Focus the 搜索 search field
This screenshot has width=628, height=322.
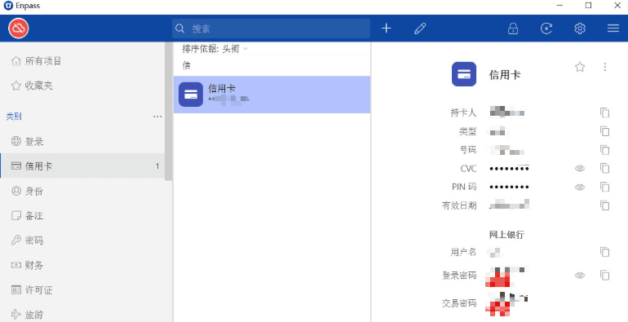(x=271, y=29)
